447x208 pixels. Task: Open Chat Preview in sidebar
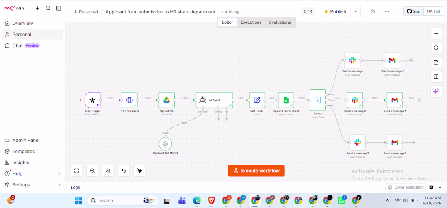(33, 45)
